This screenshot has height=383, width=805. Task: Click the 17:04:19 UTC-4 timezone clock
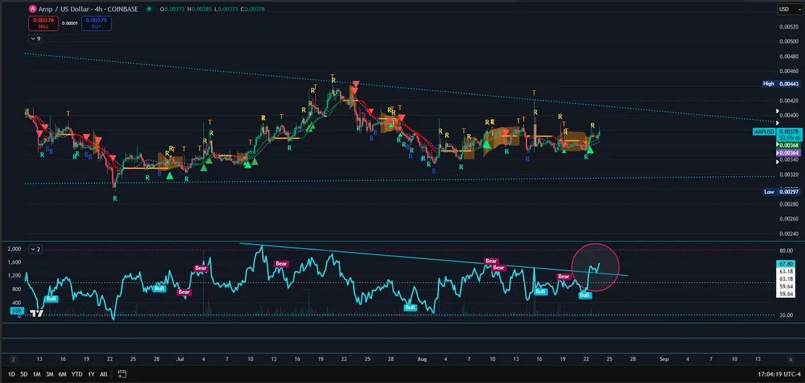780,374
